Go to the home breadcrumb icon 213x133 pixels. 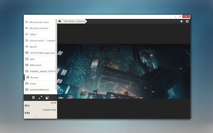60,21
